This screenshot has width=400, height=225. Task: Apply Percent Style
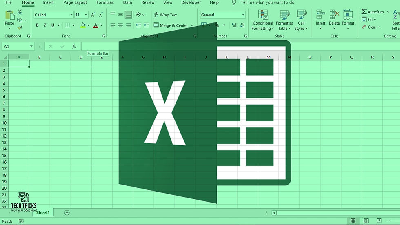(217, 25)
